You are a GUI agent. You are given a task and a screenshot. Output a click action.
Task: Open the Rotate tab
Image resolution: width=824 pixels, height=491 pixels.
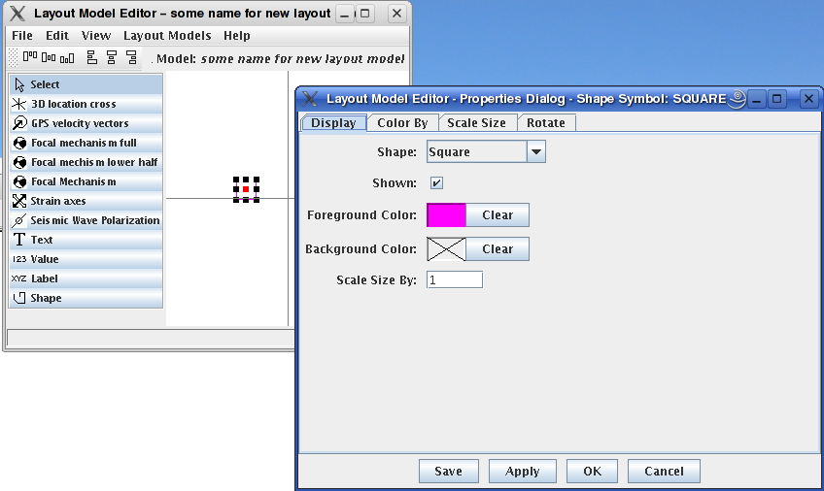[545, 123]
